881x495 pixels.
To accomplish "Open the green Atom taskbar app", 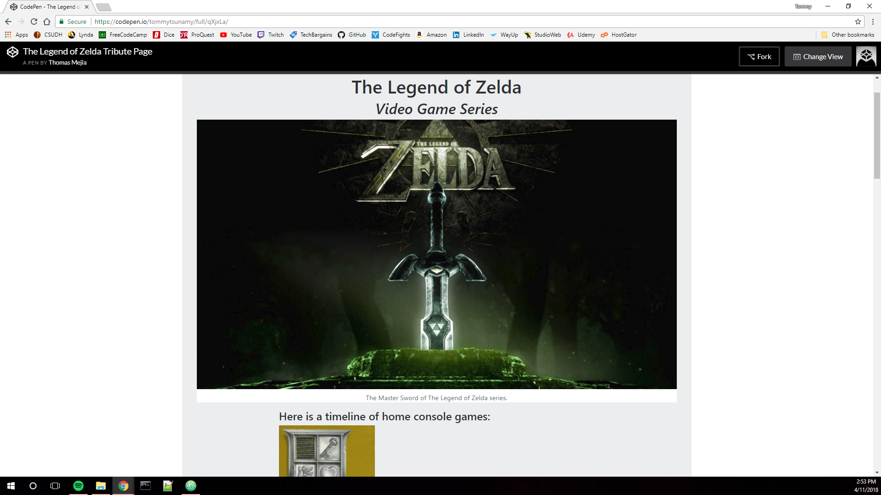I will click(191, 486).
